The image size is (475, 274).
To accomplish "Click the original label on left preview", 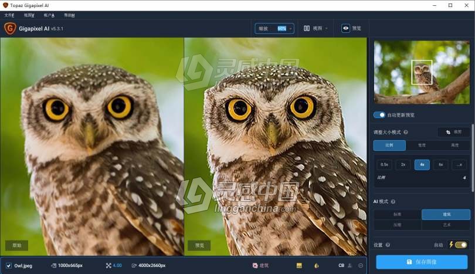I will (16, 245).
